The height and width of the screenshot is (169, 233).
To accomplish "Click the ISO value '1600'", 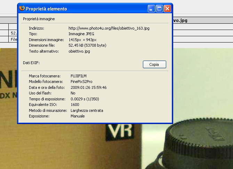I will (x=75, y=105).
